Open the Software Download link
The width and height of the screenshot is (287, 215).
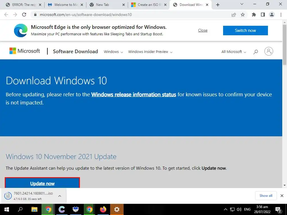pyautogui.click(x=75, y=52)
